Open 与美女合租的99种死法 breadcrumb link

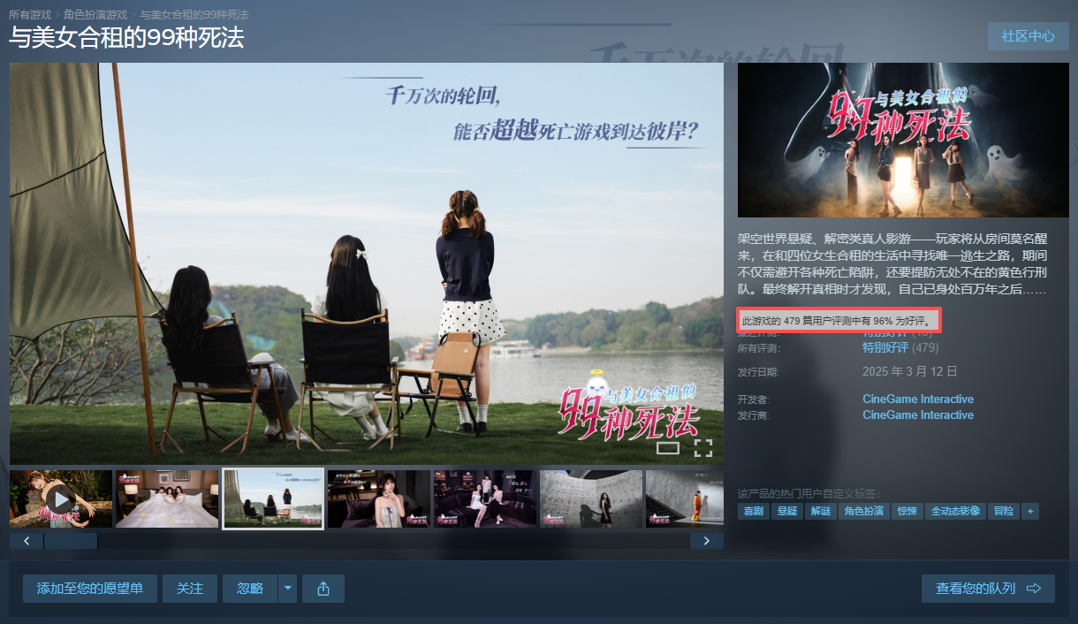pos(194,15)
